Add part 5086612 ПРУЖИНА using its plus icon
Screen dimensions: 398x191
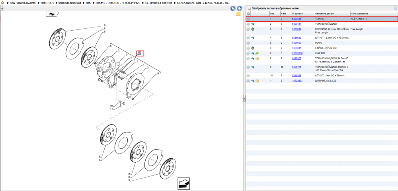click(248, 29)
